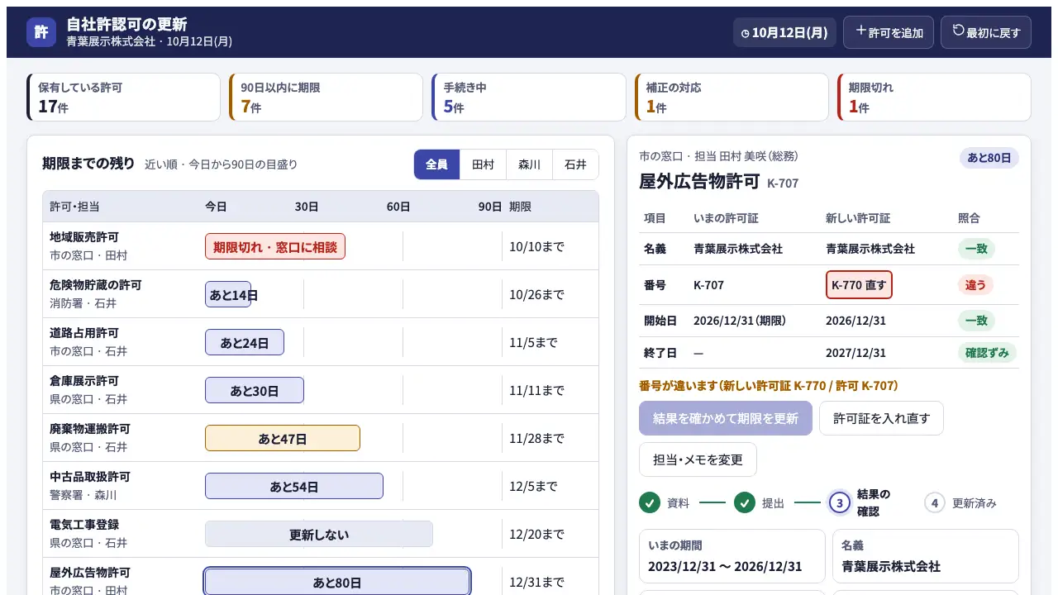
Task: Click the 許 app logo icon
Action: [x=41, y=32]
